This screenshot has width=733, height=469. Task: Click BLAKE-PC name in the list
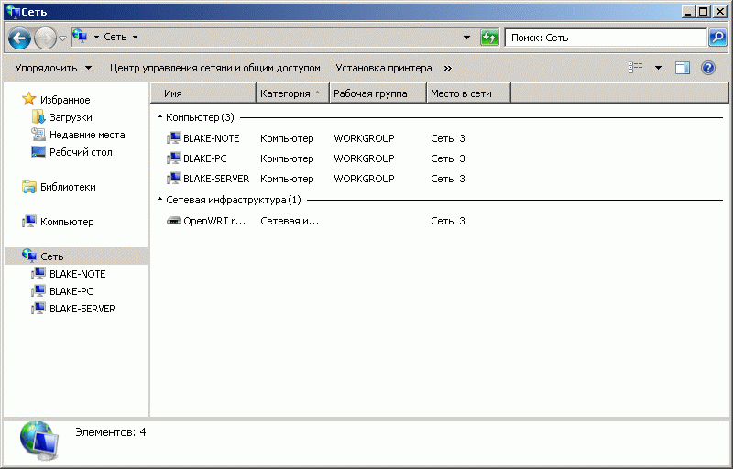204,158
